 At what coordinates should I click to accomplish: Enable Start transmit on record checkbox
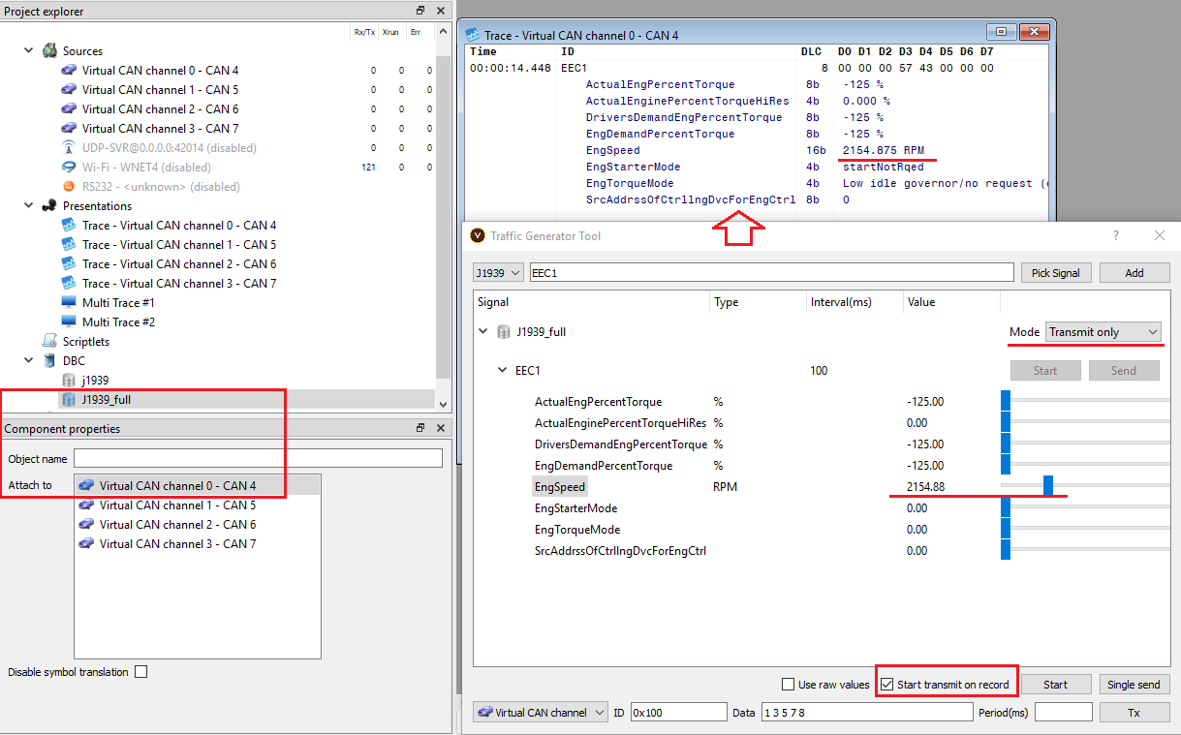pos(886,685)
